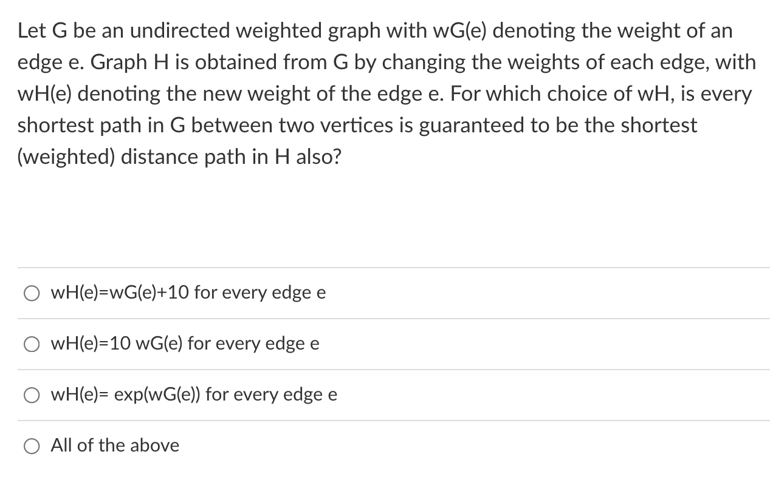Click the All of the above answer text

(115, 446)
